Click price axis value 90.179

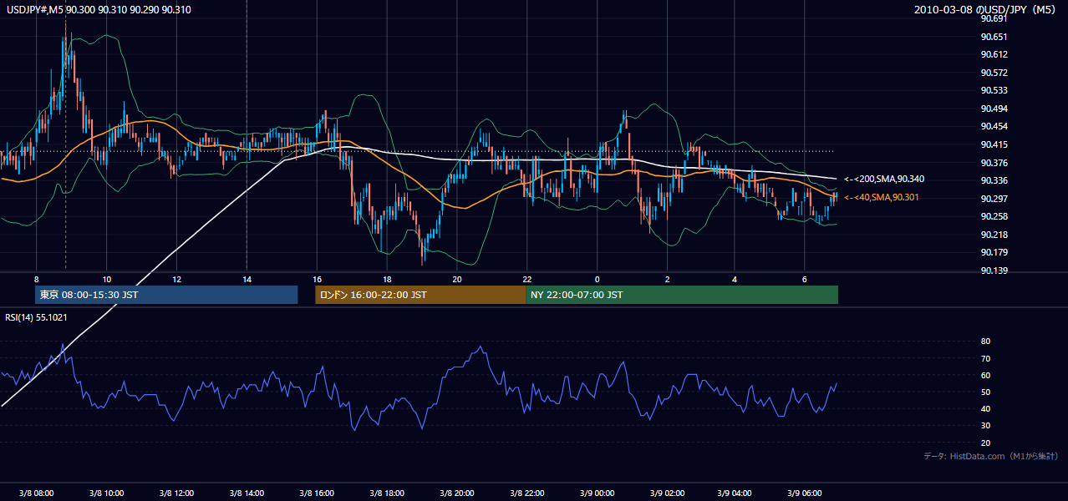(x=994, y=252)
